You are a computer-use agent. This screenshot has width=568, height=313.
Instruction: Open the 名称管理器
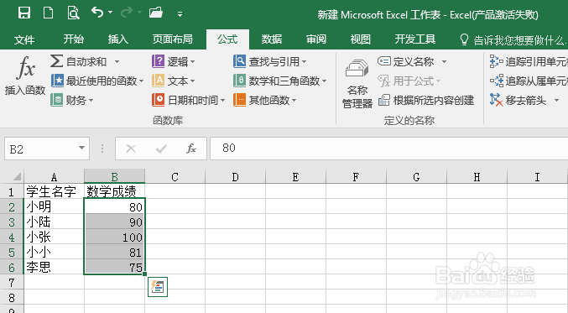[357, 84]
